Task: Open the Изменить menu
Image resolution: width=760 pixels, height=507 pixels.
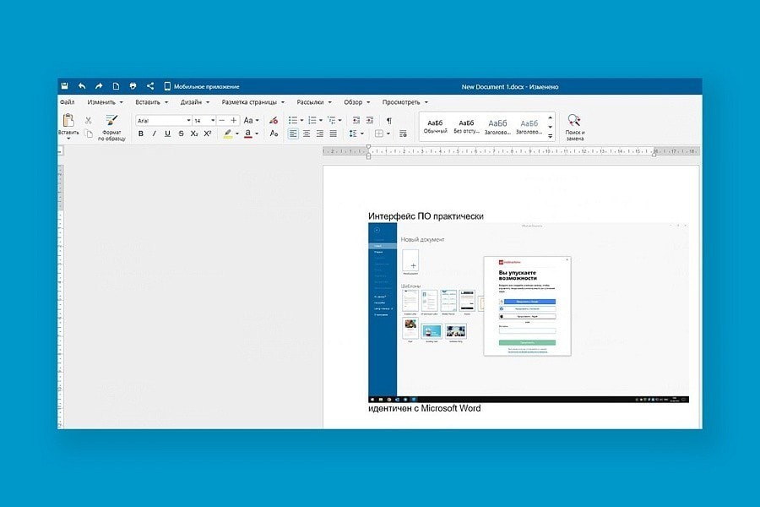Action: point(106,102)
